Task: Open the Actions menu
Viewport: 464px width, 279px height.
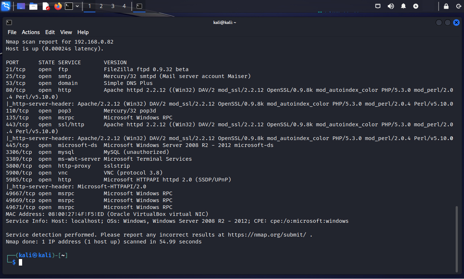Action: [31, 32]
